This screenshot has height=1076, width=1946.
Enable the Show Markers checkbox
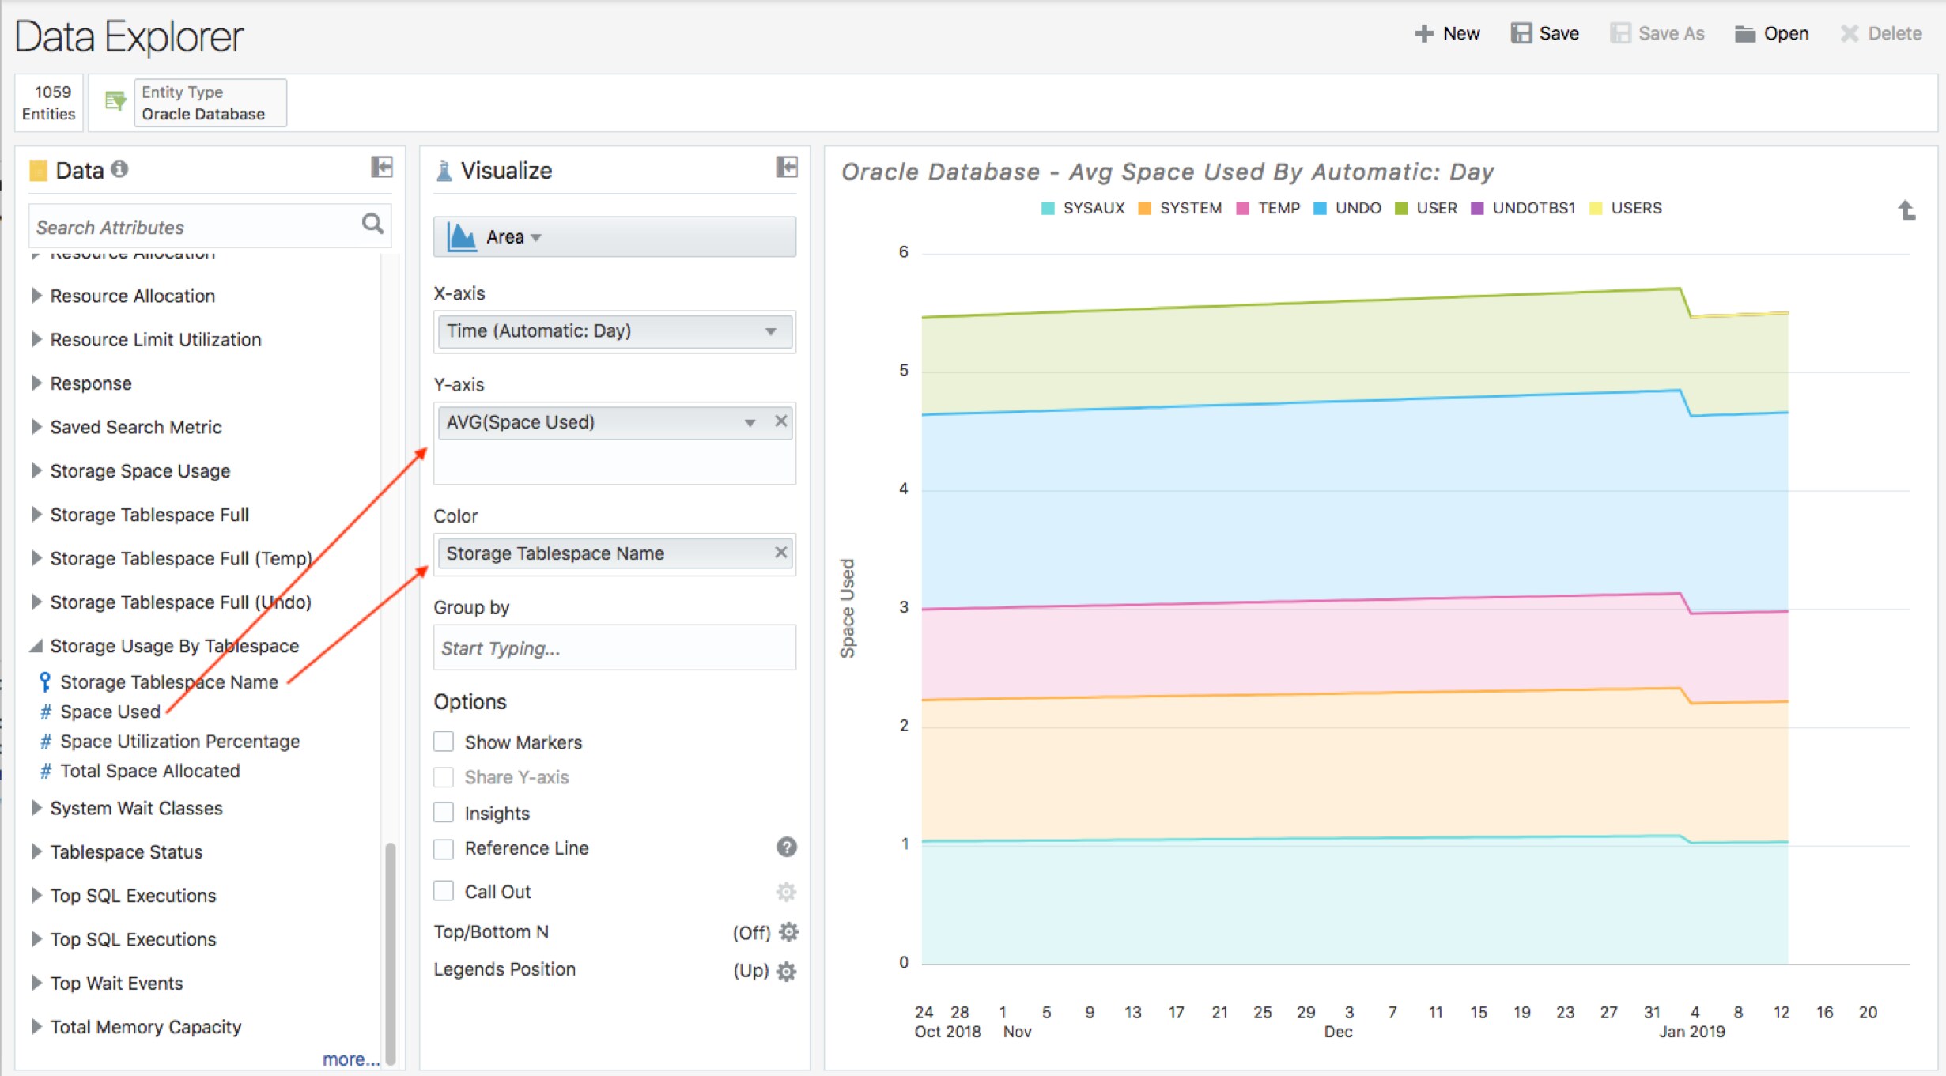tap(444, 742)
